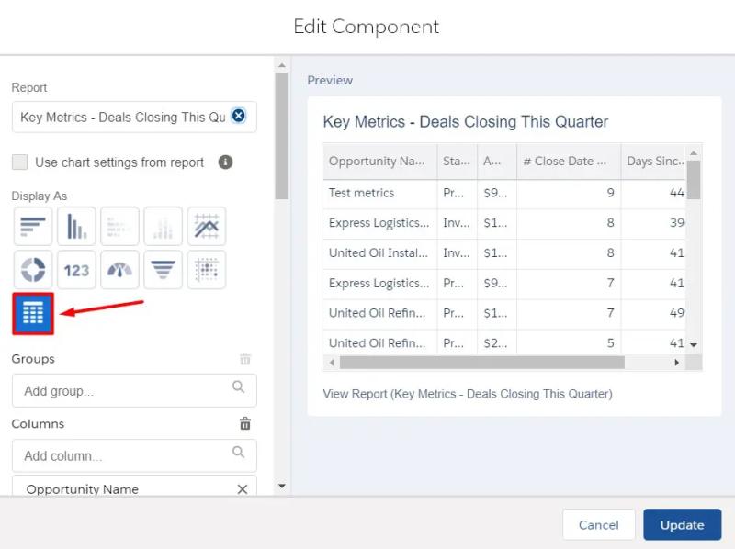Select the 123 metric display type
This screenshot has height=549, width=735.
tap(76, 270)
